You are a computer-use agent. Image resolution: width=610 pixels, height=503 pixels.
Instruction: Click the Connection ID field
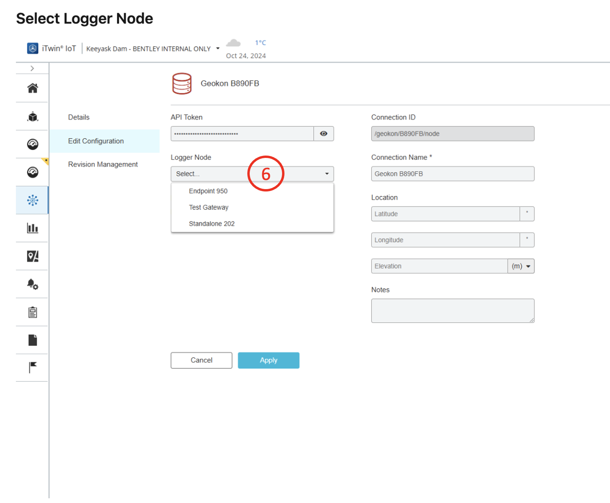pos(453,133)
